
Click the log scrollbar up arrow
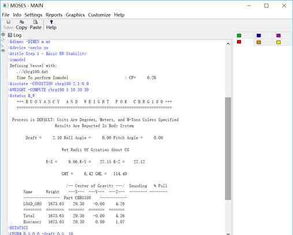click(x=228, y=44)
